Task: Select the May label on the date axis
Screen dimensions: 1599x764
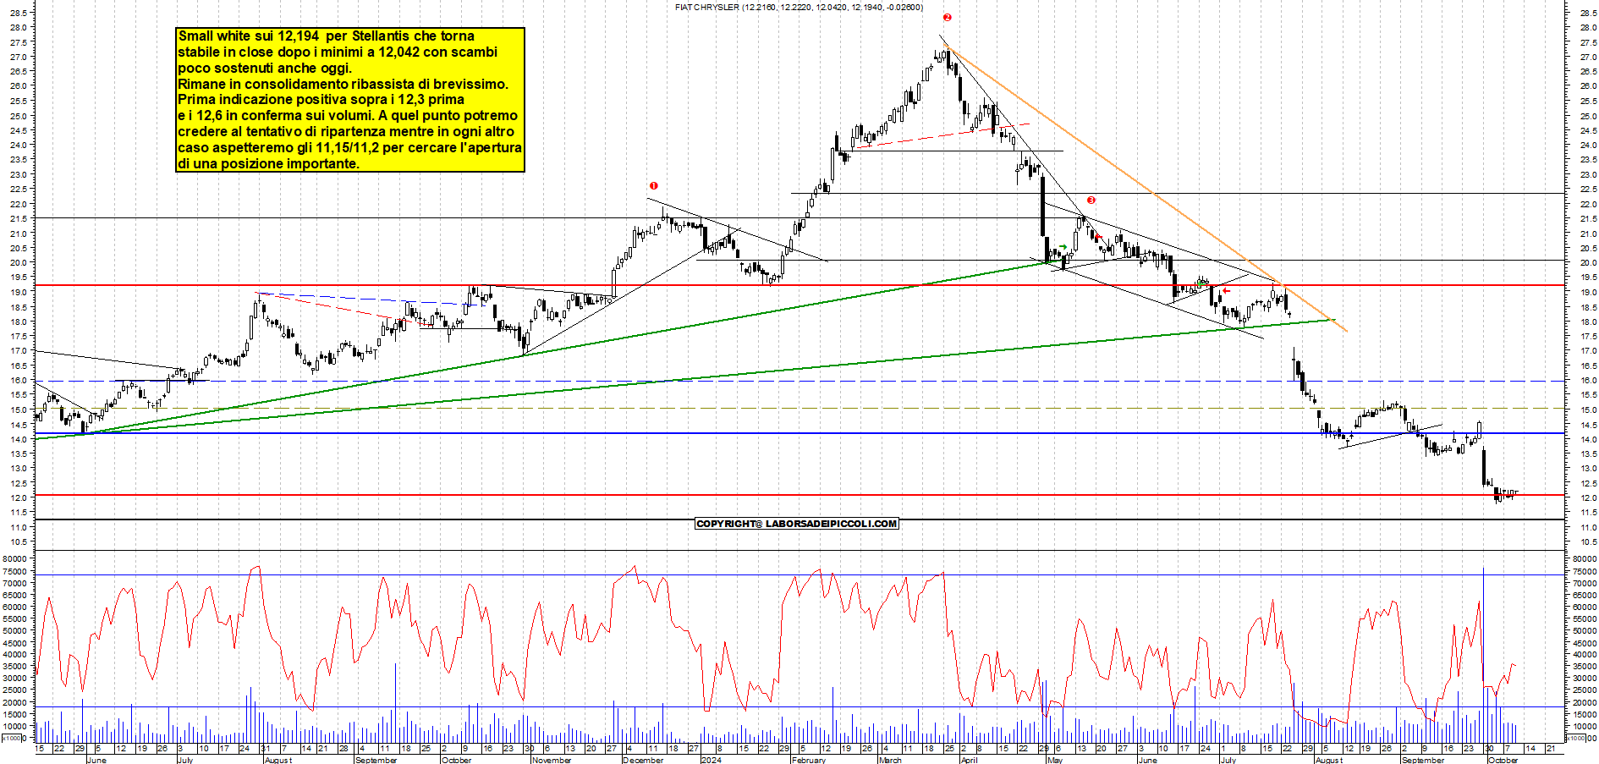Action: (x=1054, y=760)
